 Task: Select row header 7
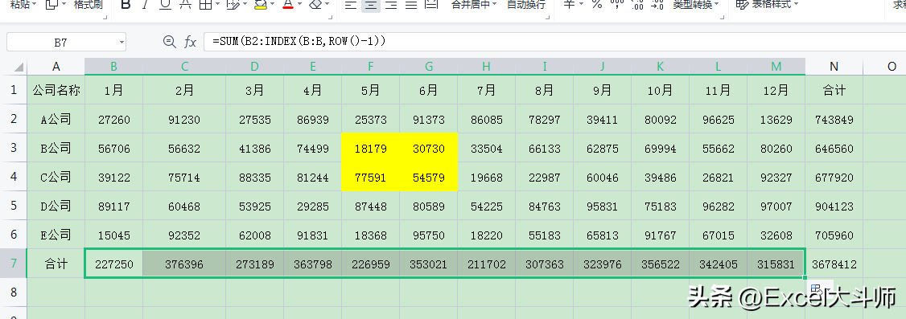(14, 264)
